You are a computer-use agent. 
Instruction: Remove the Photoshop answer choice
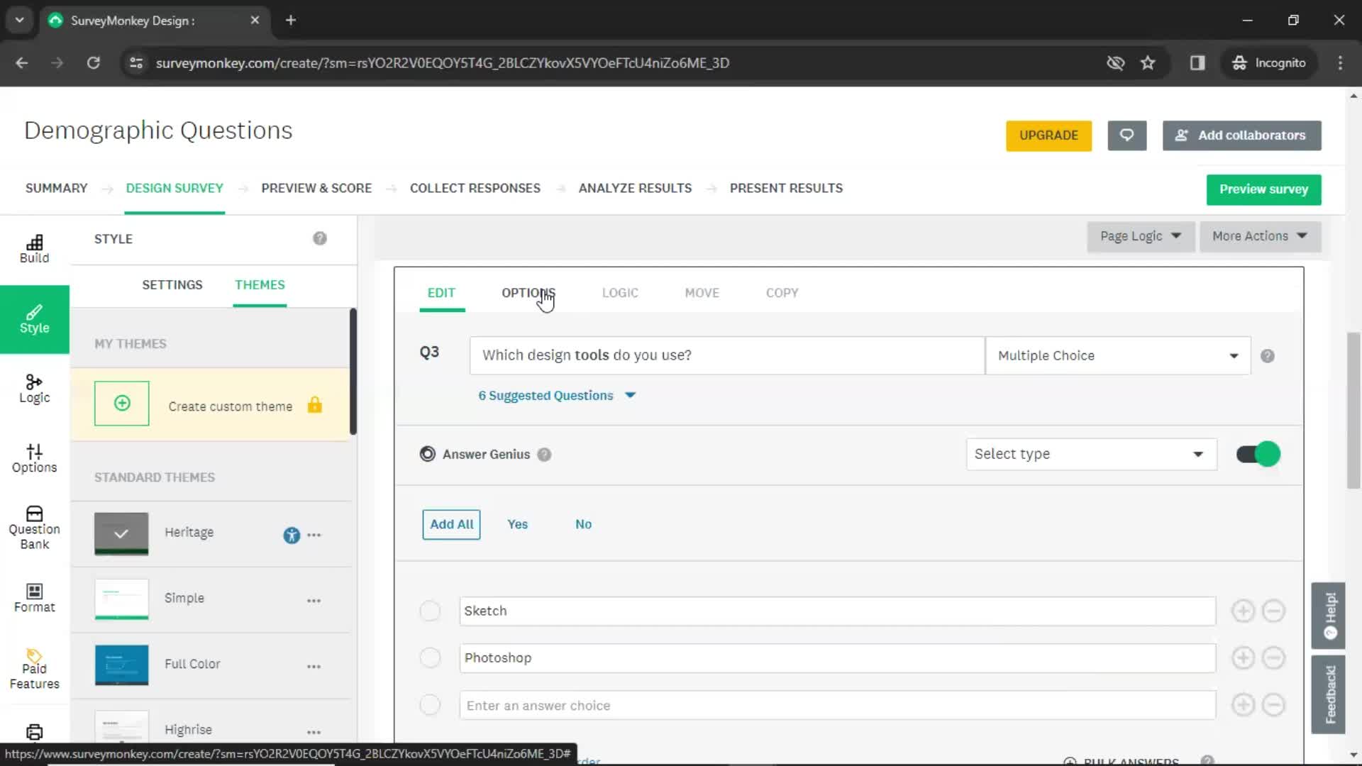[1273, 658]
